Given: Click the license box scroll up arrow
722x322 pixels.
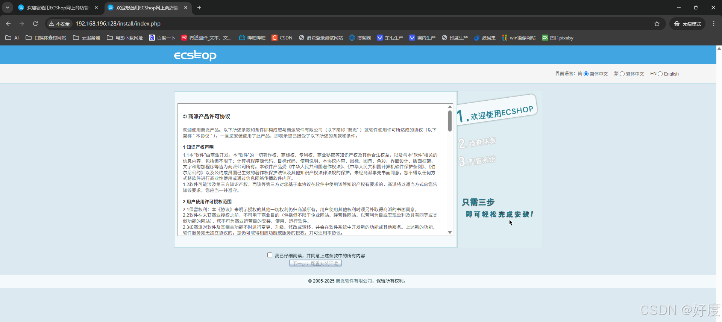Looking at the screenshot, I should coord(450,107).
